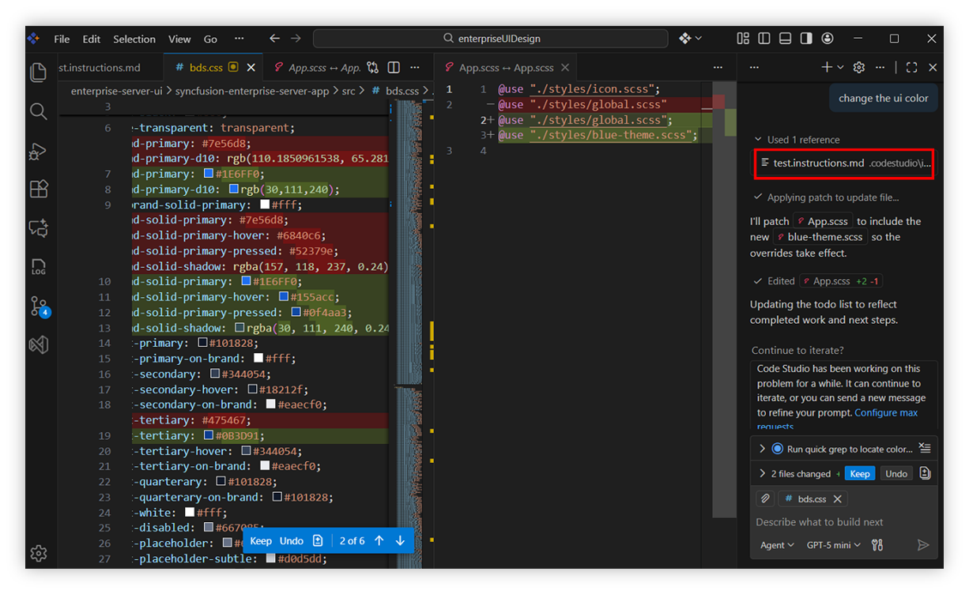The height and width of the screenshot is (594, 969).
Task: Open the Selection menu
Action: (134, 39)
